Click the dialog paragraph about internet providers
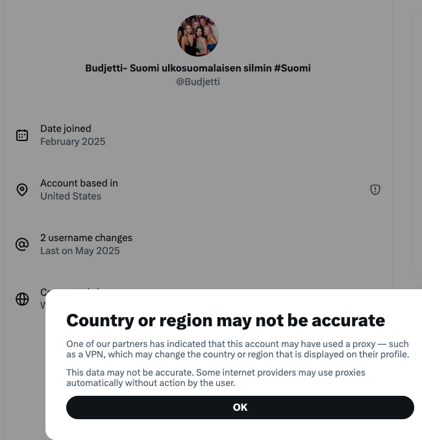Viewport: 422px width, 440px height. [216, 378]
